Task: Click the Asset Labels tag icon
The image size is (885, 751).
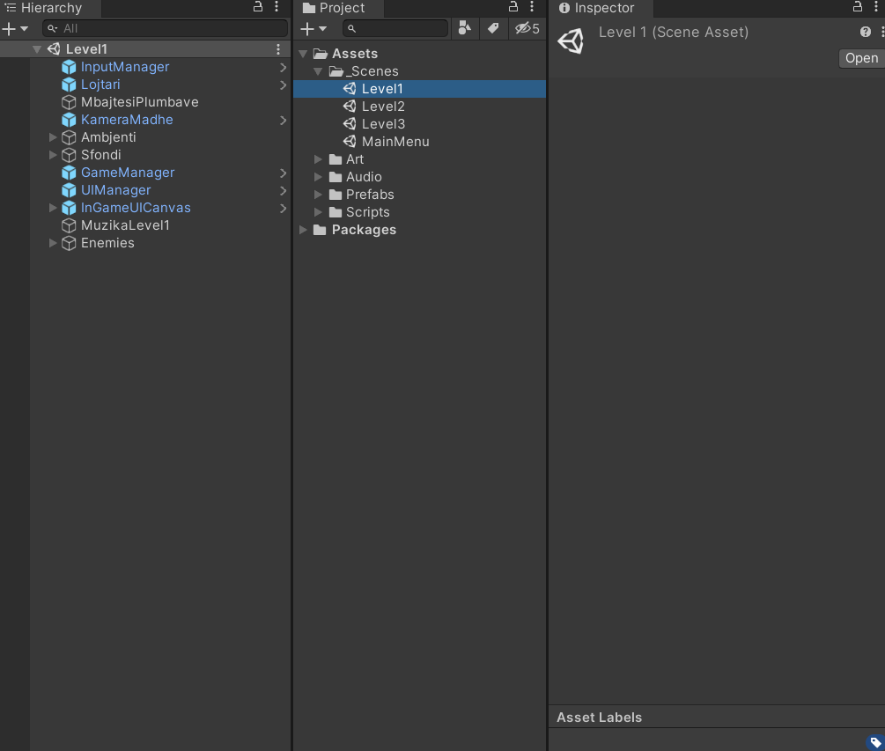Action: (874, 742)
